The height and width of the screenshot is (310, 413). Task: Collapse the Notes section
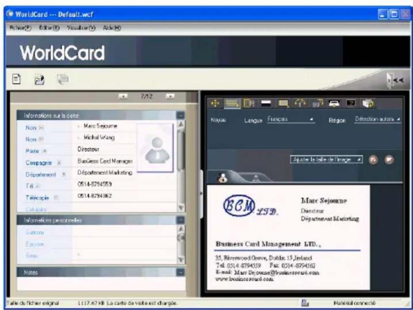[x=181, y=272]
